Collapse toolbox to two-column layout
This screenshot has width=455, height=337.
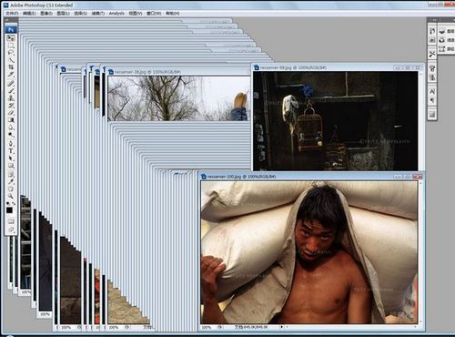8,20
